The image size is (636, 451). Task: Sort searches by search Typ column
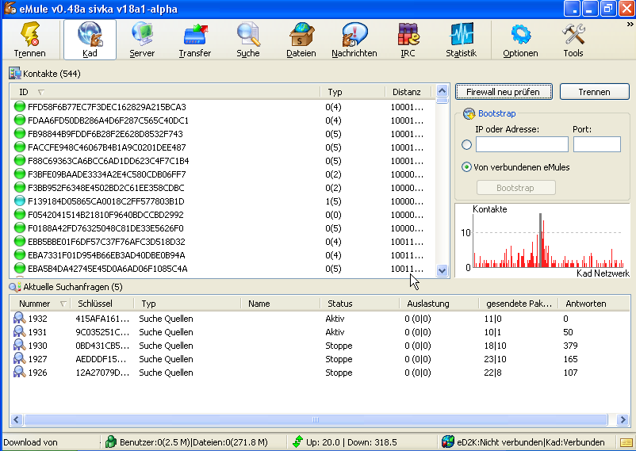click(187, 304)
